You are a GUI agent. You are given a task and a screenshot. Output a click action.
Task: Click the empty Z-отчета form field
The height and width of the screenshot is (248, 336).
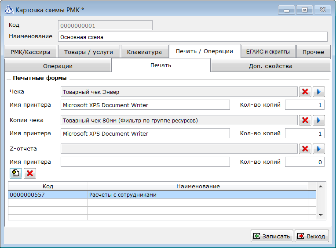pos(179,149)
